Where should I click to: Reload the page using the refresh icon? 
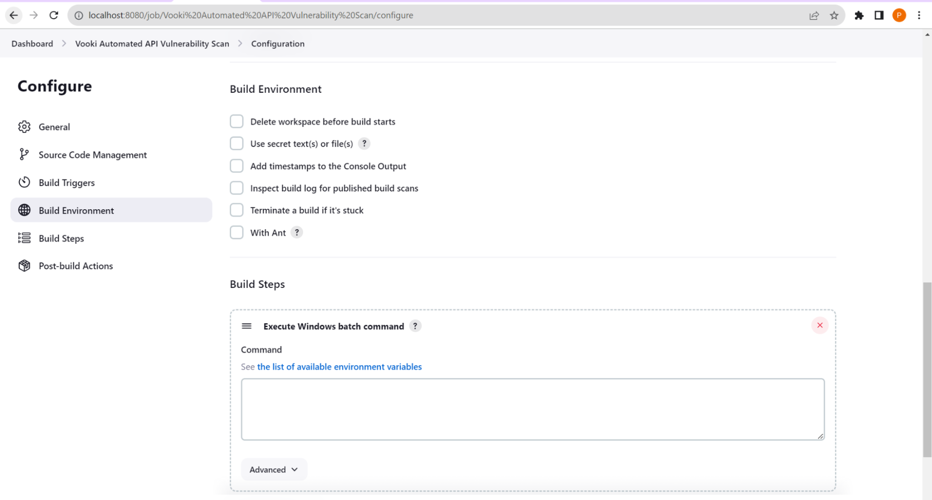point(54,15)
